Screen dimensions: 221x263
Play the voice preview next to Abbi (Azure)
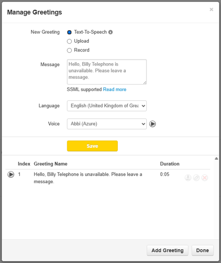(152, 124)
